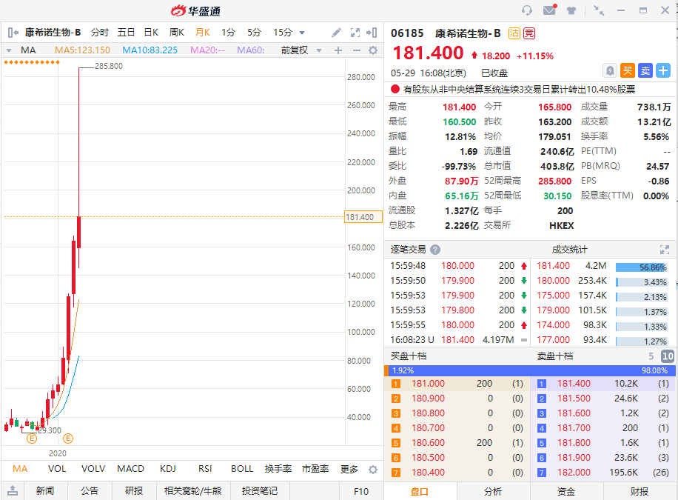
Task: Click the customer service headset icon
Action: tap(527, 10)
